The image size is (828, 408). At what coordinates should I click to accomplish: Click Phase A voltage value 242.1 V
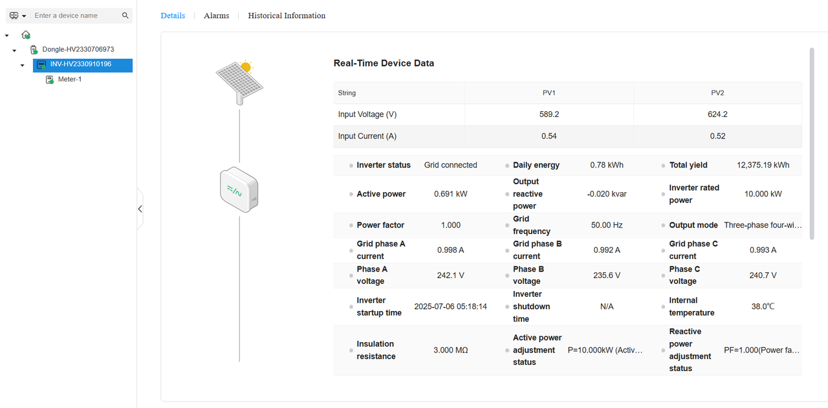[x=450, y=275]
